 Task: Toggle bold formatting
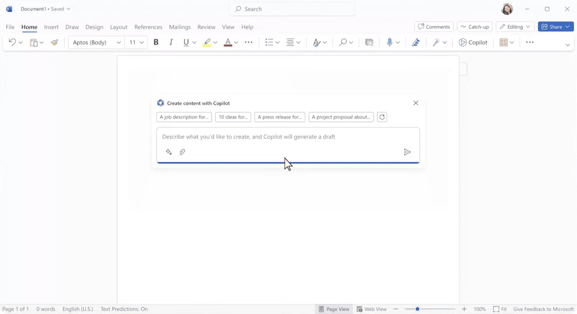pyautogui.click(x=156, y=42)
